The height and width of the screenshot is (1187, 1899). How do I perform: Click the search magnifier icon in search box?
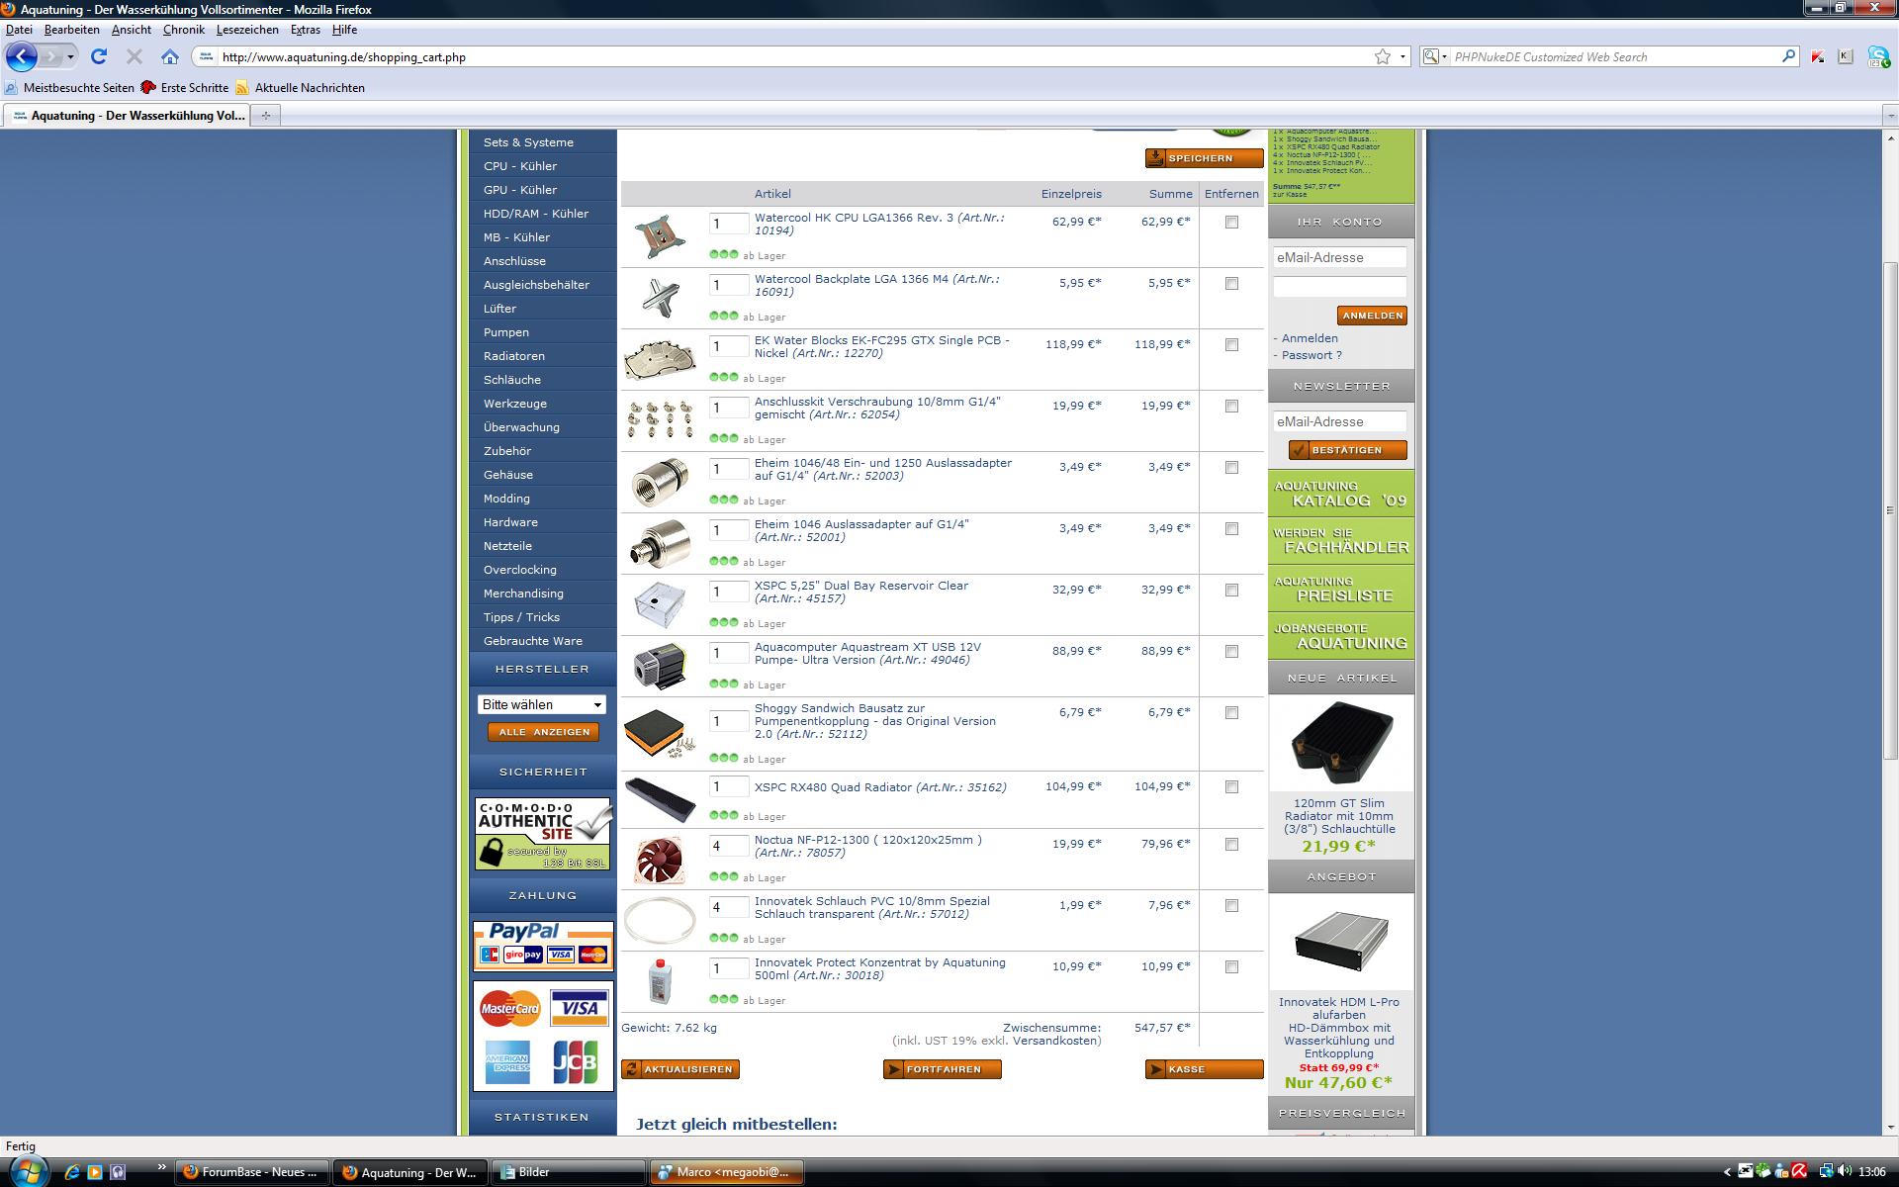click(x=1788, y=56)
